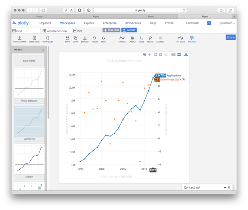This screenshot has width=248, height=210.
Task: Click the browser back arrow
Action: [30, 10]
